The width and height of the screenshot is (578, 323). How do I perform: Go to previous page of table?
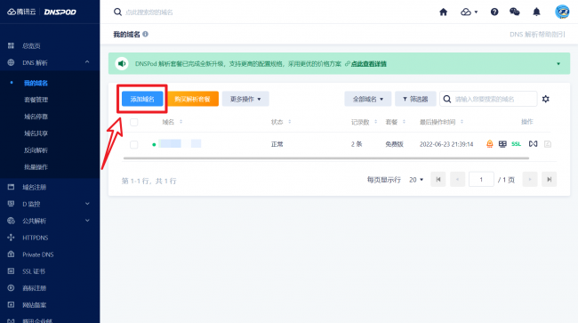point(457,180)
